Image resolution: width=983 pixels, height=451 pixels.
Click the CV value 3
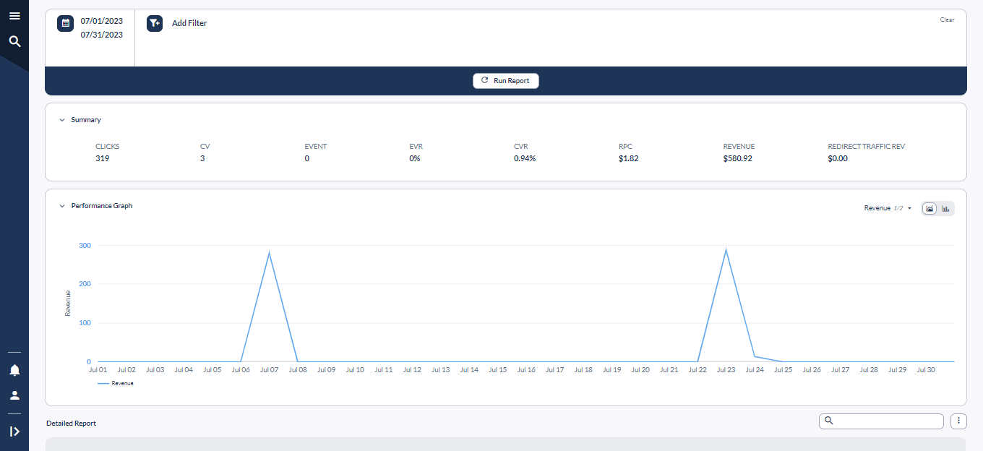[x=202, y=158]
